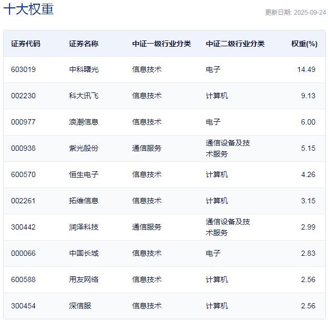Viewport: 328px width, 322px height.
Task: Click 通信设备及技术服务 in the 000938 row
Action: 228,149
